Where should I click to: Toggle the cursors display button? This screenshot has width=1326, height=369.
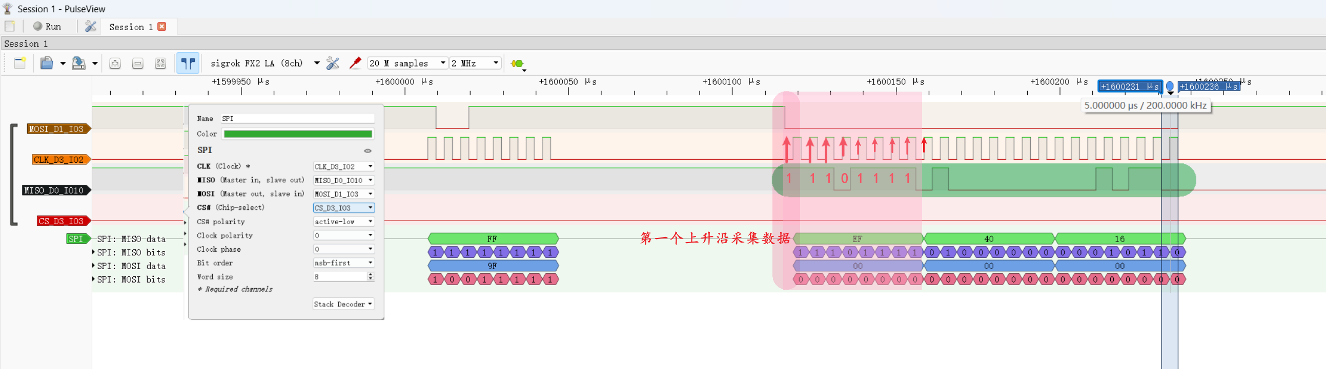pyautogui.click(x=188, y=63)
